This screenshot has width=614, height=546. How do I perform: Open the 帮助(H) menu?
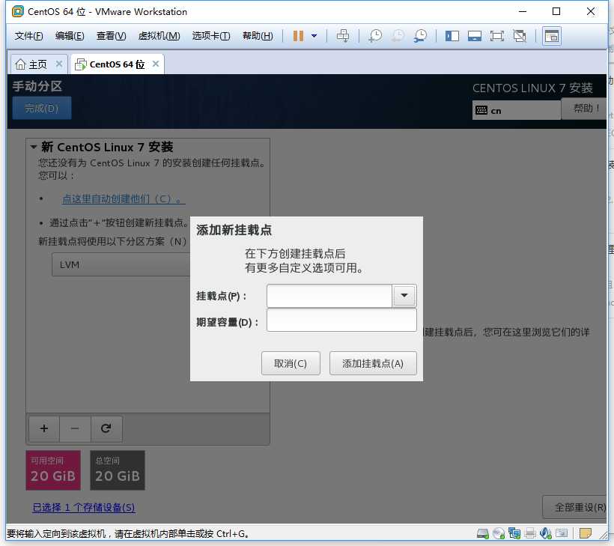click(258, 36)
